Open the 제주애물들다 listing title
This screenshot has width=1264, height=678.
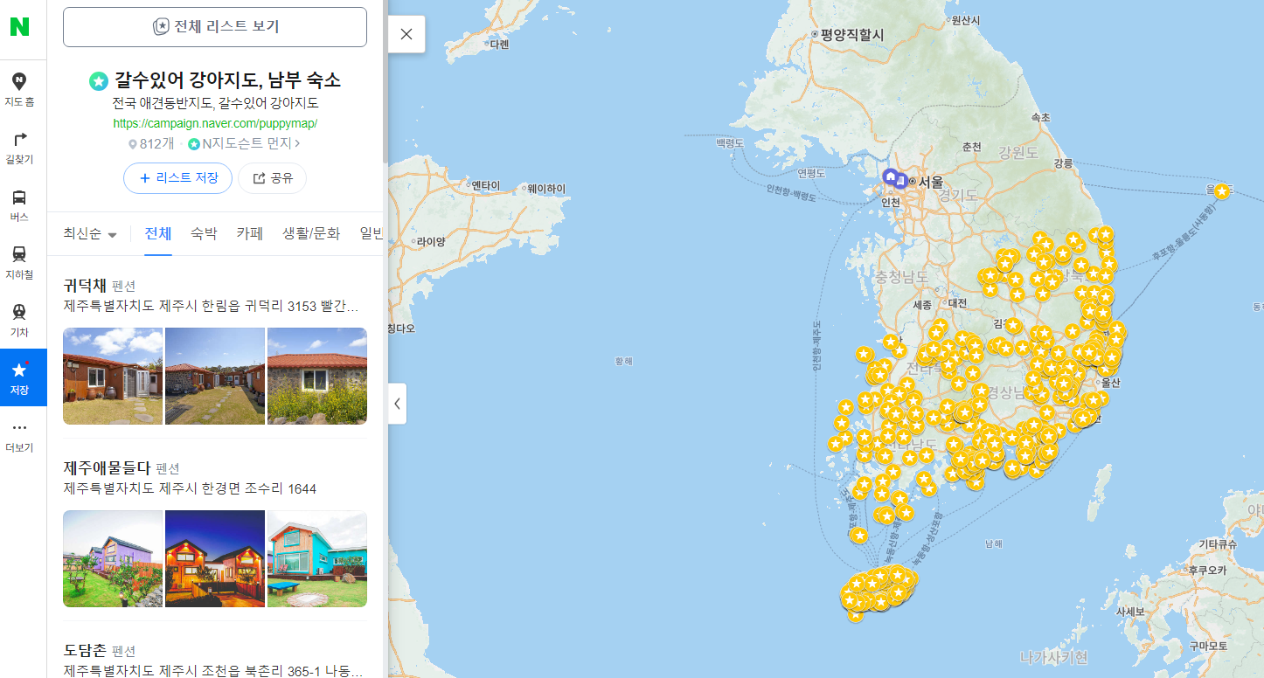[x=107, y=467]
